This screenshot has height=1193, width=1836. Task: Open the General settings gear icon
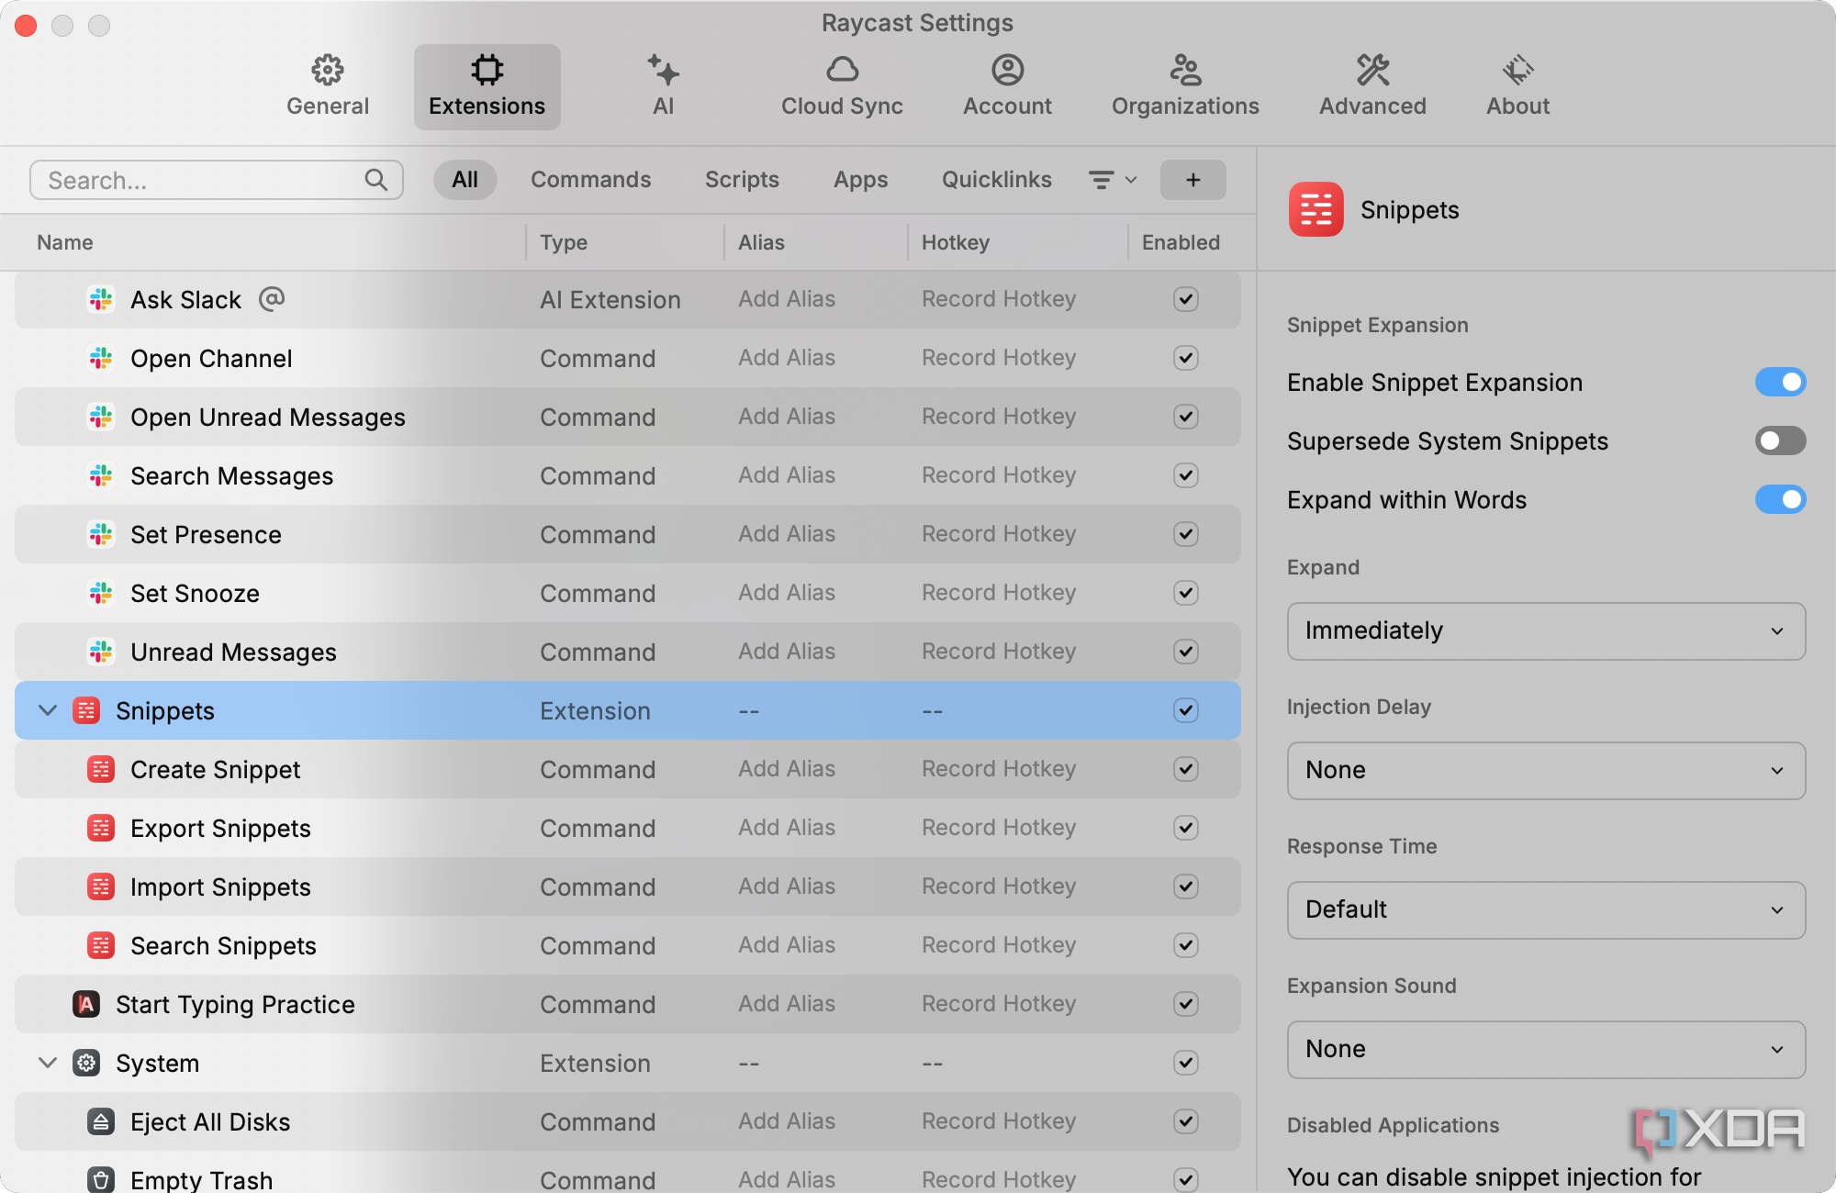click(x=328, y=70)
